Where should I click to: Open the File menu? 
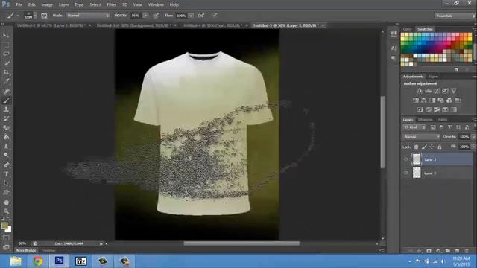pyautogui.click(x=19, y=5)
